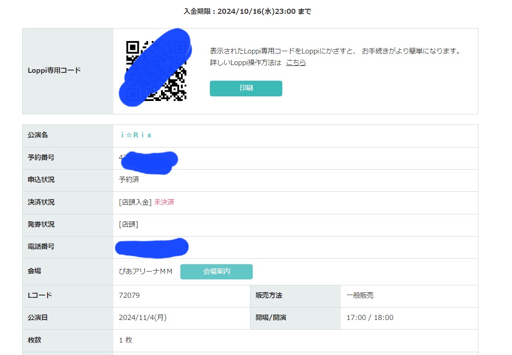Screen dimensions: 512x355
Task: Select the date 2024/11/4(月)
Action: [x=143, y=318]
